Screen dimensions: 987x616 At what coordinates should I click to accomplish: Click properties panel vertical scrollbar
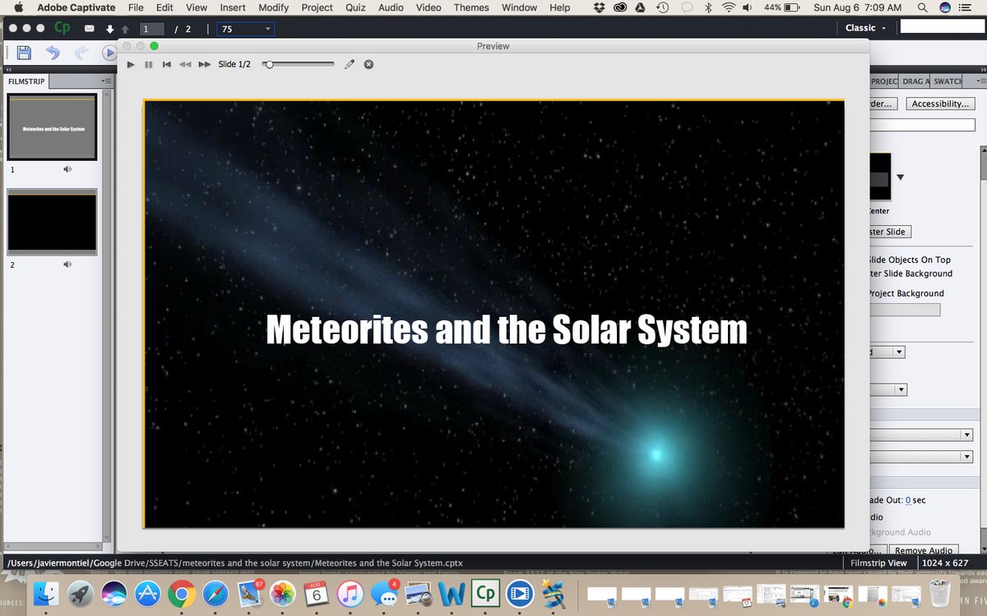pyautogui.click(x=983, y=162)
